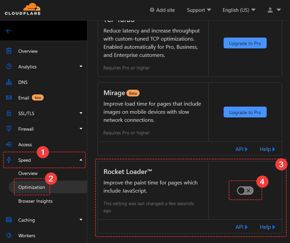Click the Email envelope icon
The width and height of the screenshot is (290, 243).
coord(9,97)
